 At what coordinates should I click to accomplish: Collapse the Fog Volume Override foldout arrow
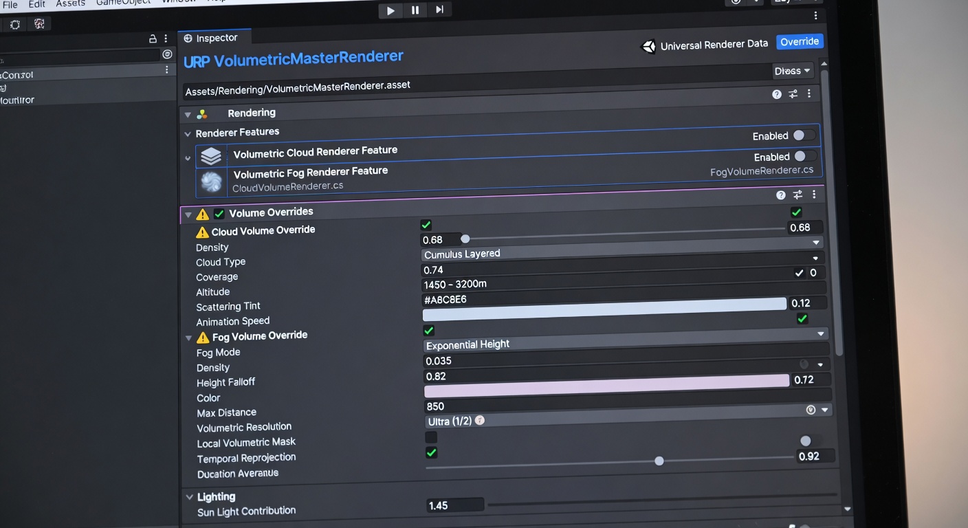pos(188,338)
